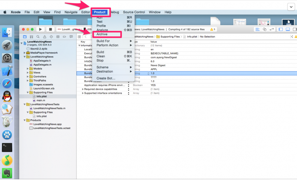This screenshot has height=180, width=297.
Task: Collapse the LoveWatchingNews project root
Action: (22, 43)
